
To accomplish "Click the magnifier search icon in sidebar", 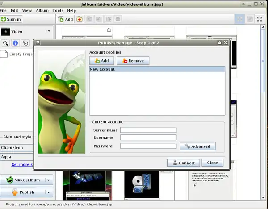I will point(6,43).
